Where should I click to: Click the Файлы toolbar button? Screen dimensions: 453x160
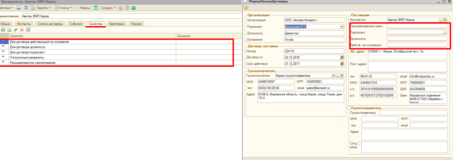point(83,8)
